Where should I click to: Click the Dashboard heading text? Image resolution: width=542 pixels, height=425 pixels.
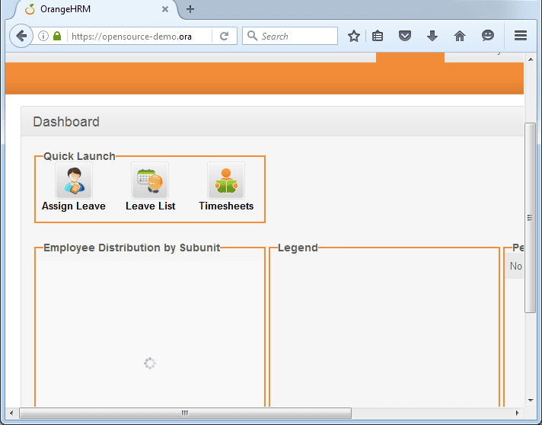pos(66,122)
